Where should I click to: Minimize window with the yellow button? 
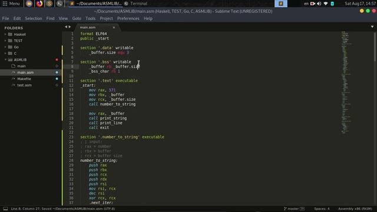(362, 11)
